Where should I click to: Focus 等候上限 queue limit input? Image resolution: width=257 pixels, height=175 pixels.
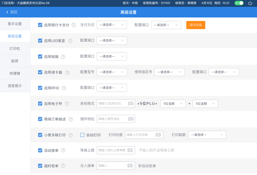point(116,150)
